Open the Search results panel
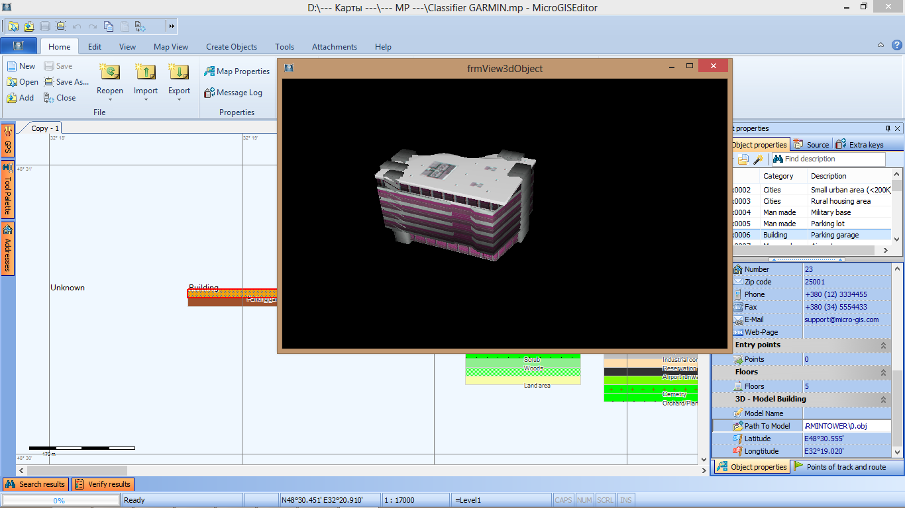 coord(36,484)
